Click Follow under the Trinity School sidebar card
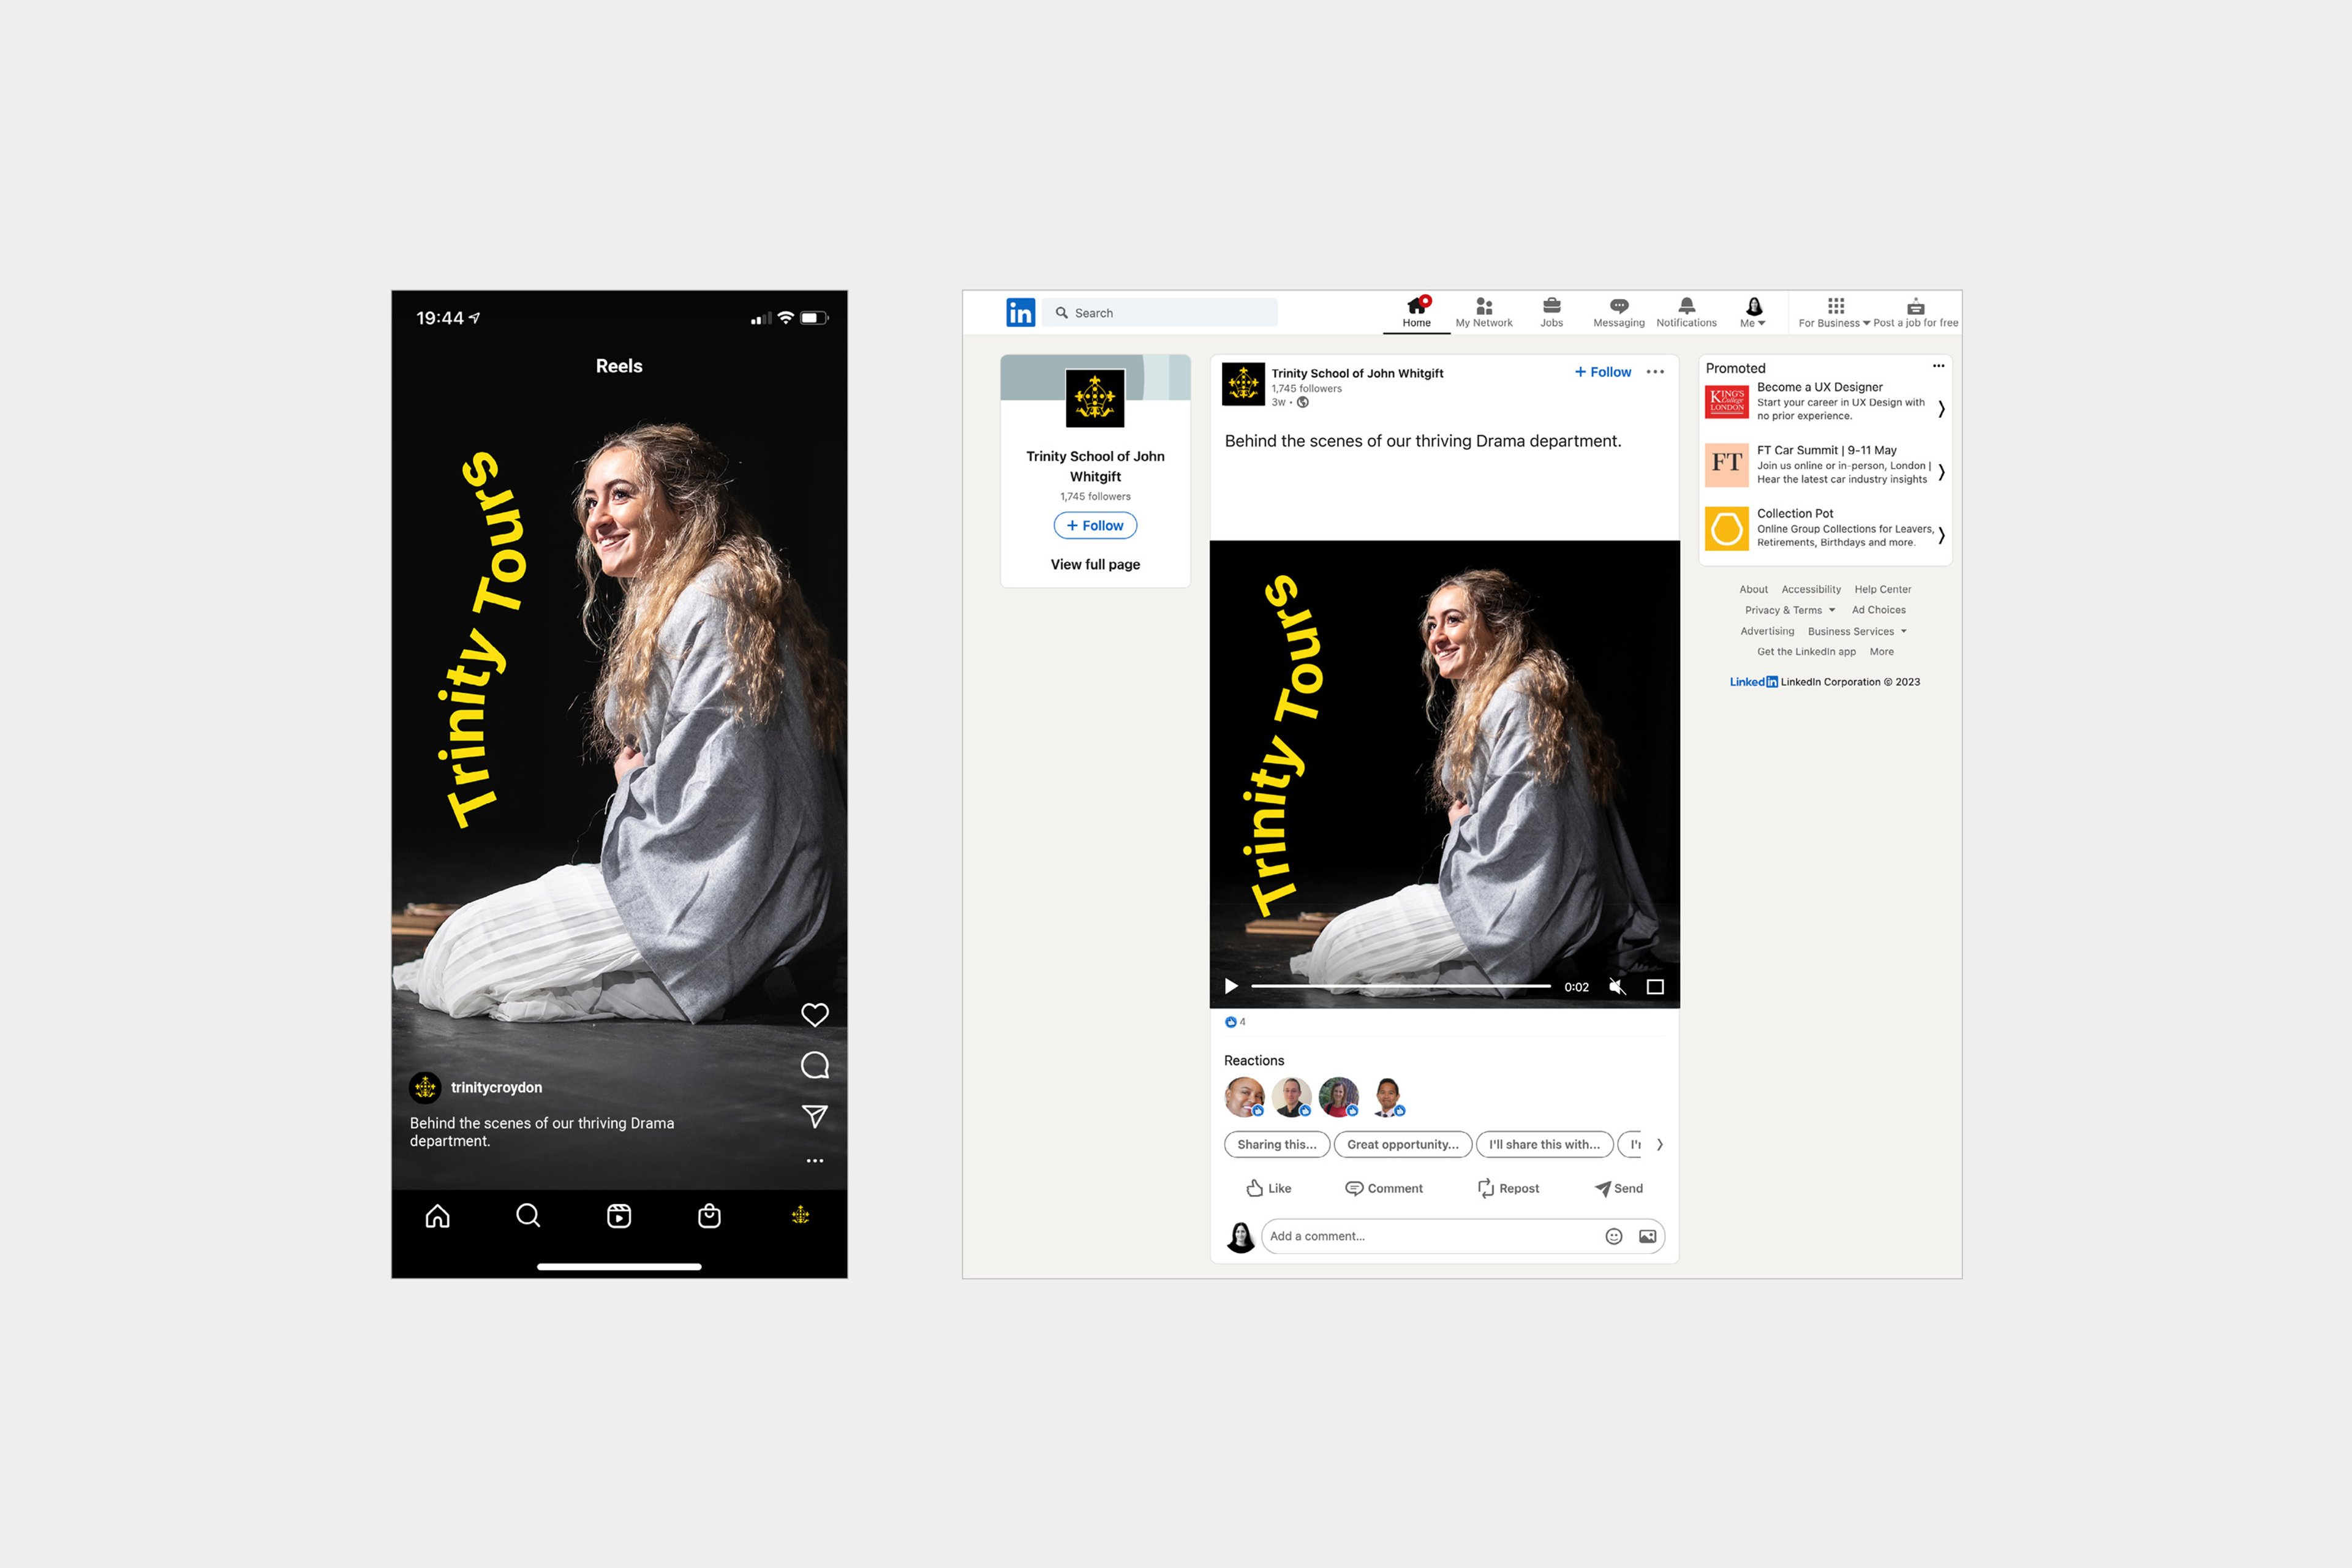The height and width of the screenshot is (1568, 2352). (1095, 526)
